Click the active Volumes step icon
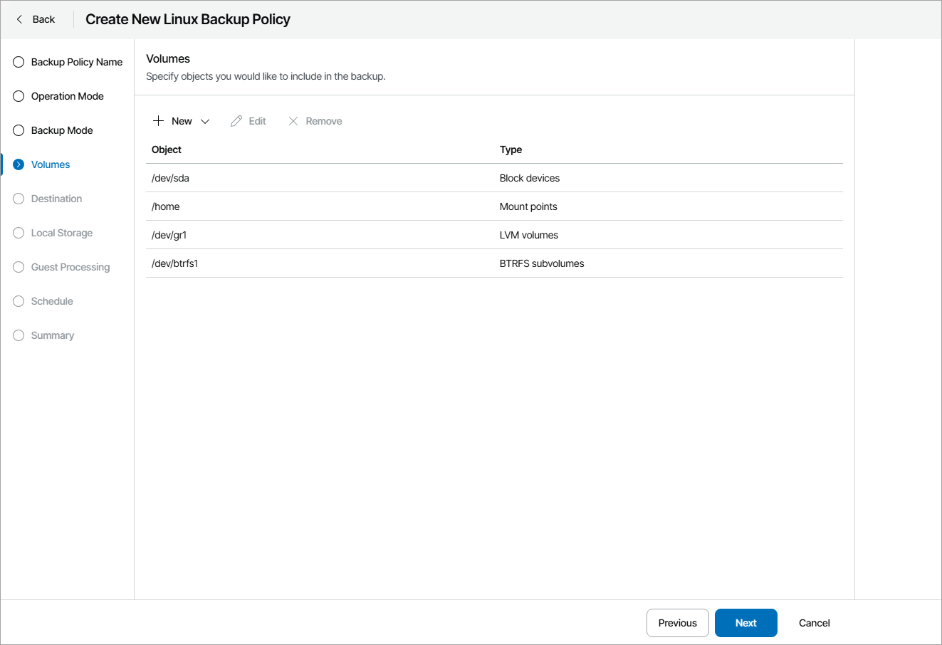The image size is (942, 645). pos(19,164)
